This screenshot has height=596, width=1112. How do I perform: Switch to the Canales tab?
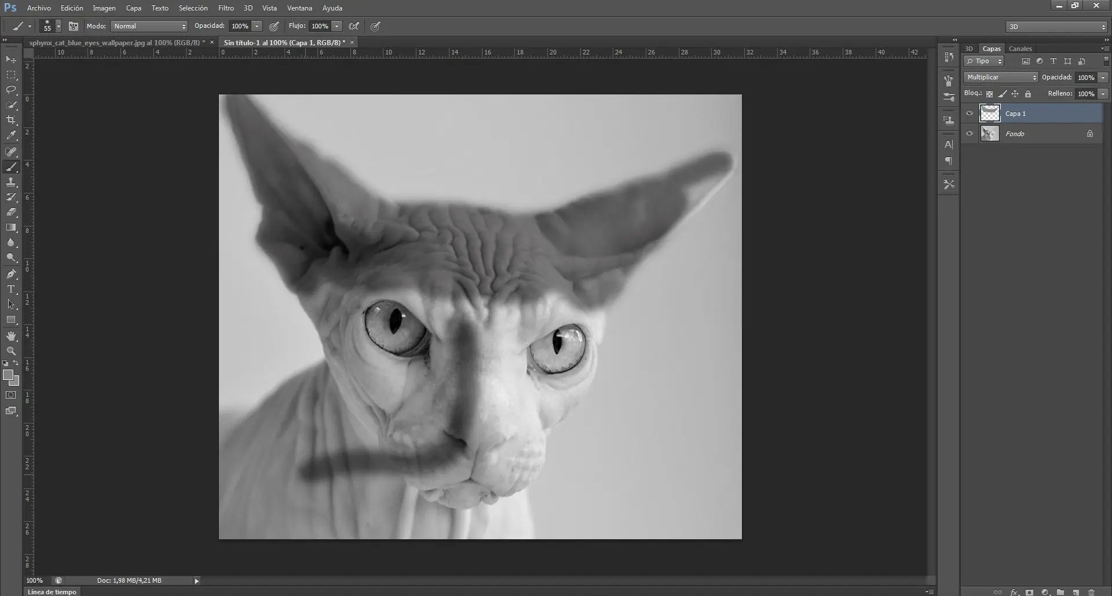(1020, 49)
